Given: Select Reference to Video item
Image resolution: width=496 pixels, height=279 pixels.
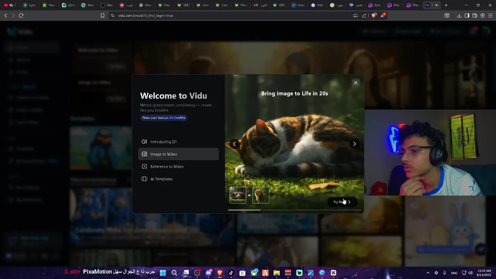Looking at the screenshot, I should coord(178,167).
